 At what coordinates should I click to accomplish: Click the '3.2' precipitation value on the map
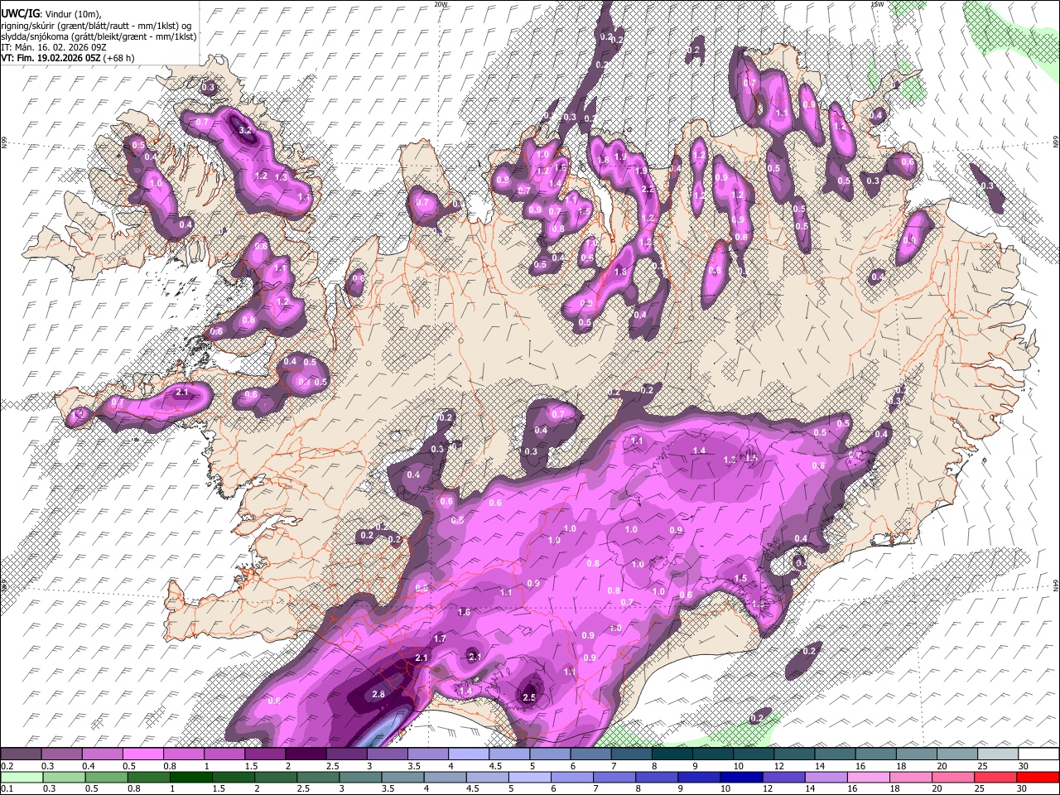pyautogui.click(x=245, y=130)
